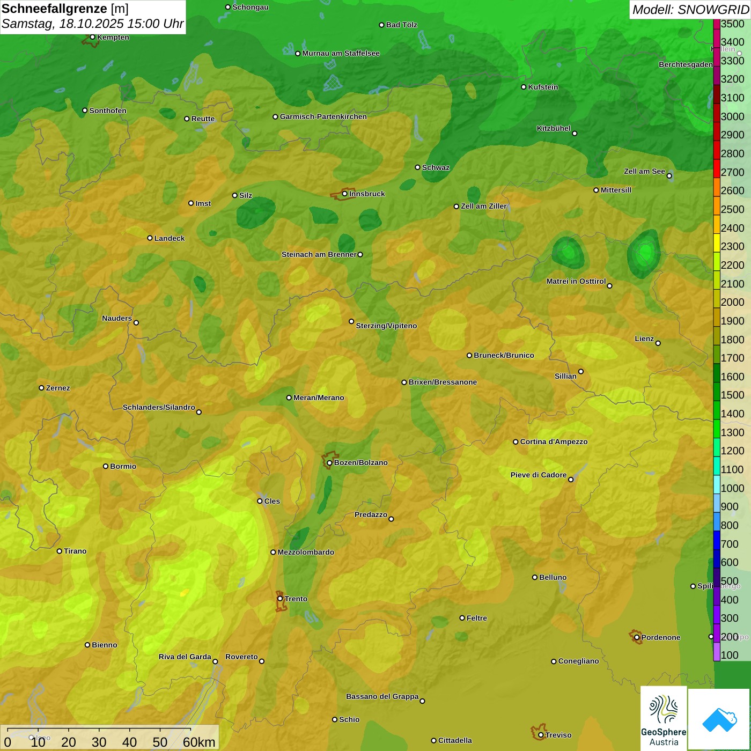Click the Landeck city label
This screenshot has width=751, height=751.
(170, 238)
